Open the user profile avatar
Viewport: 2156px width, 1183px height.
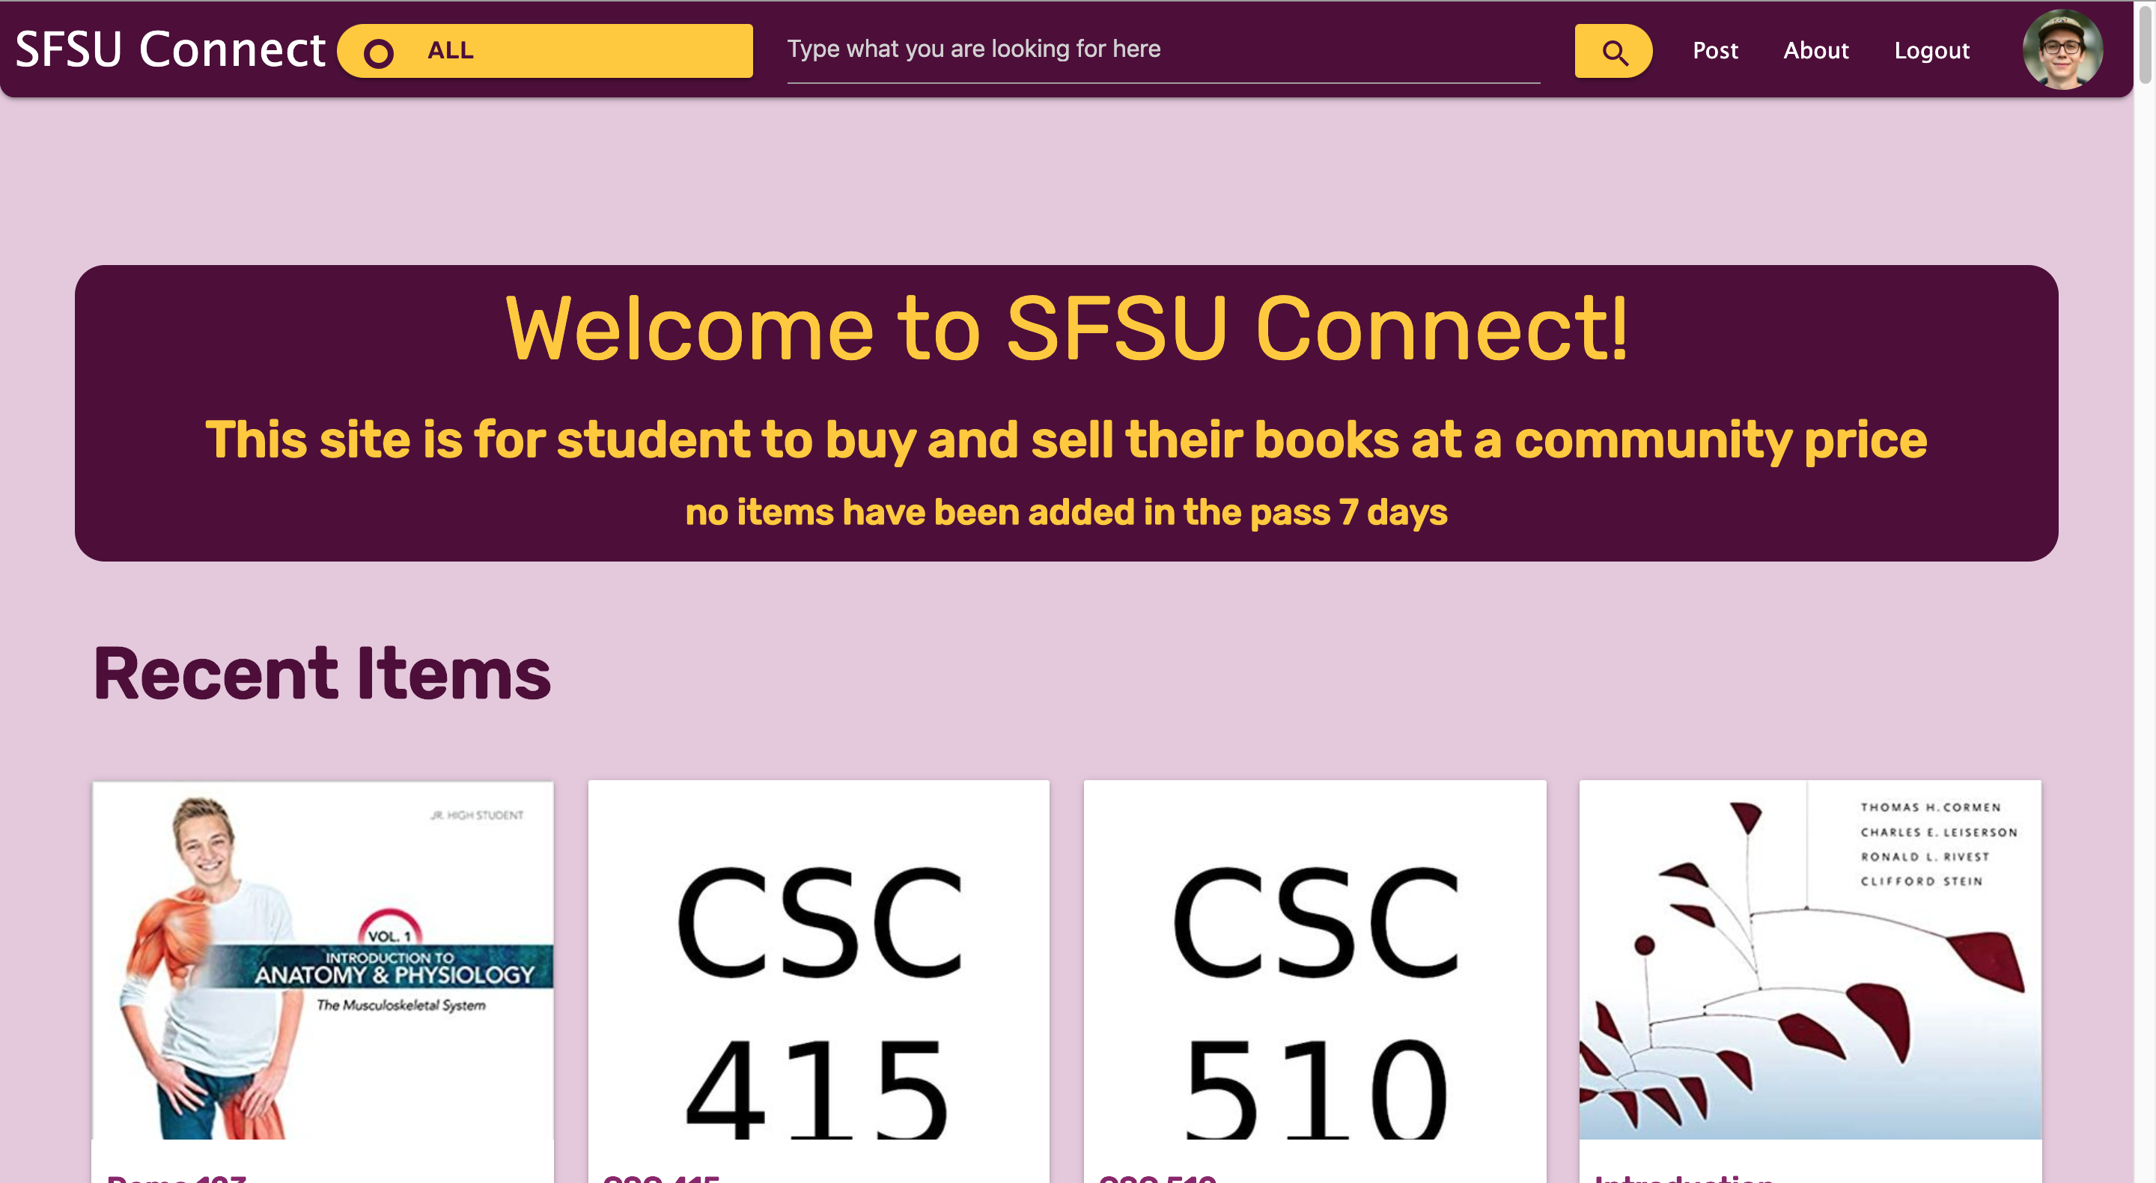coord(2062,49)
